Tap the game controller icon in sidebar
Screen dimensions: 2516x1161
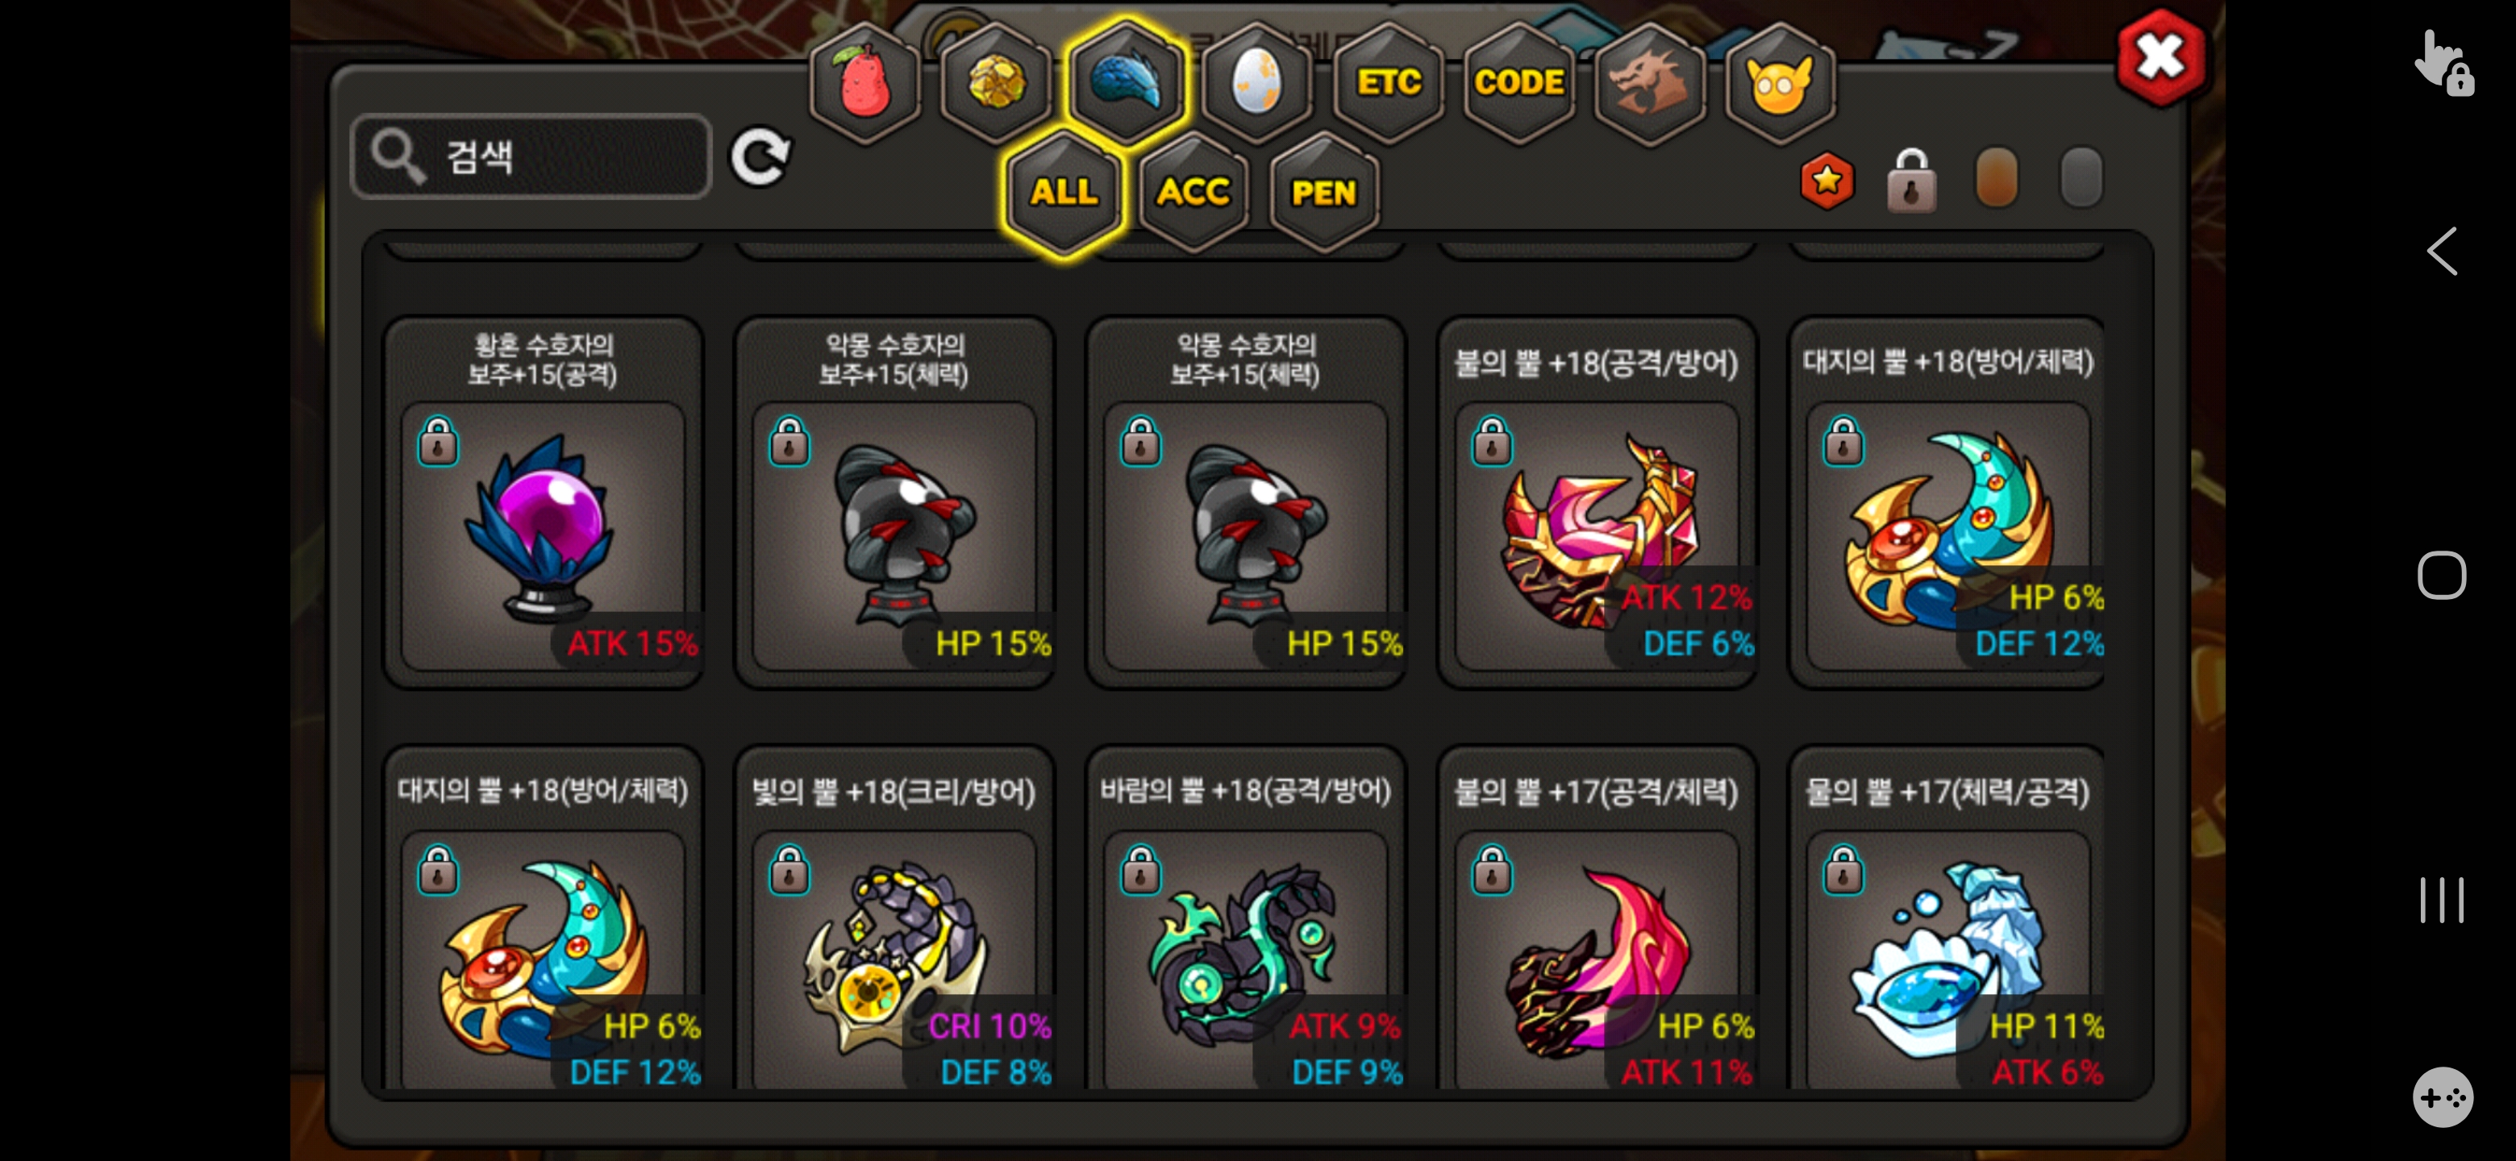coord(2442,1096)
